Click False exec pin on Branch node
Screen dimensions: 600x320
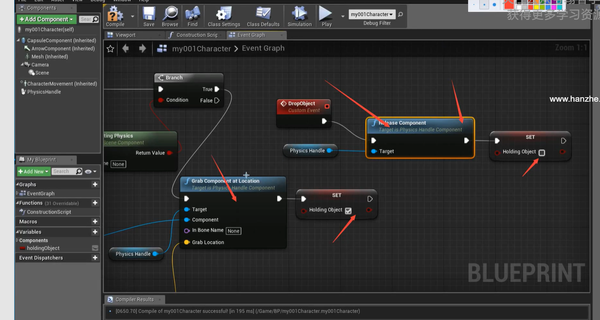[x=217, y=100]
